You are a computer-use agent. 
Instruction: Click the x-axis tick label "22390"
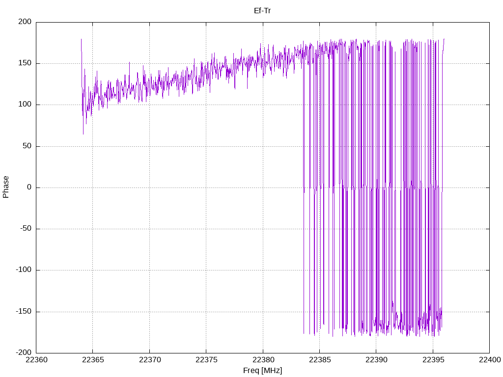click(x=376, y=360)
